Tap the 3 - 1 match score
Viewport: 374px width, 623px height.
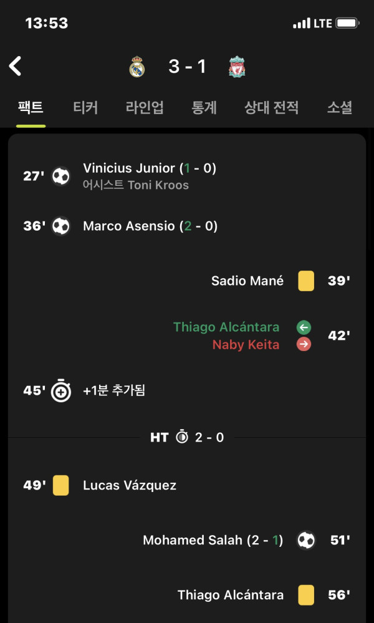coord(187,66)
